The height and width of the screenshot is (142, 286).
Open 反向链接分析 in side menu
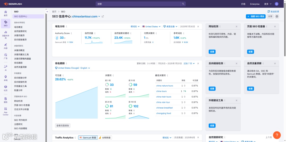pyautogui.click(x=20, y=78)
